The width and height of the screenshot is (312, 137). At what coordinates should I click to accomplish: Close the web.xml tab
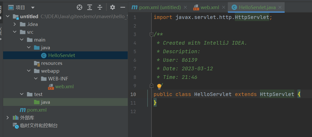point(223,8)
